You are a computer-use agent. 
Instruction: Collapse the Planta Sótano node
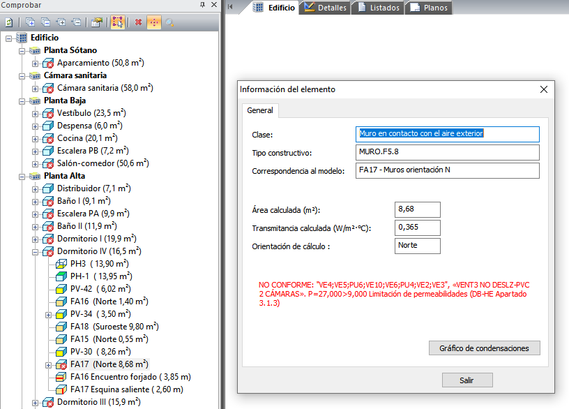[22, 51]
